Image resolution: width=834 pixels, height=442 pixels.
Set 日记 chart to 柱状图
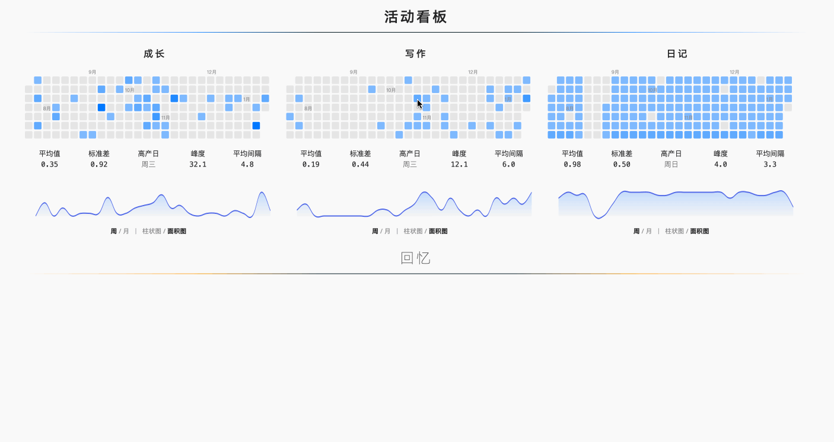pos(674,232)
